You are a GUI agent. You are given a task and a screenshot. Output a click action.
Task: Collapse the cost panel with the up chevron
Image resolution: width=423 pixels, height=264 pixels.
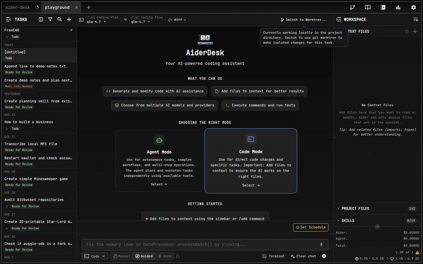[377, 226]
